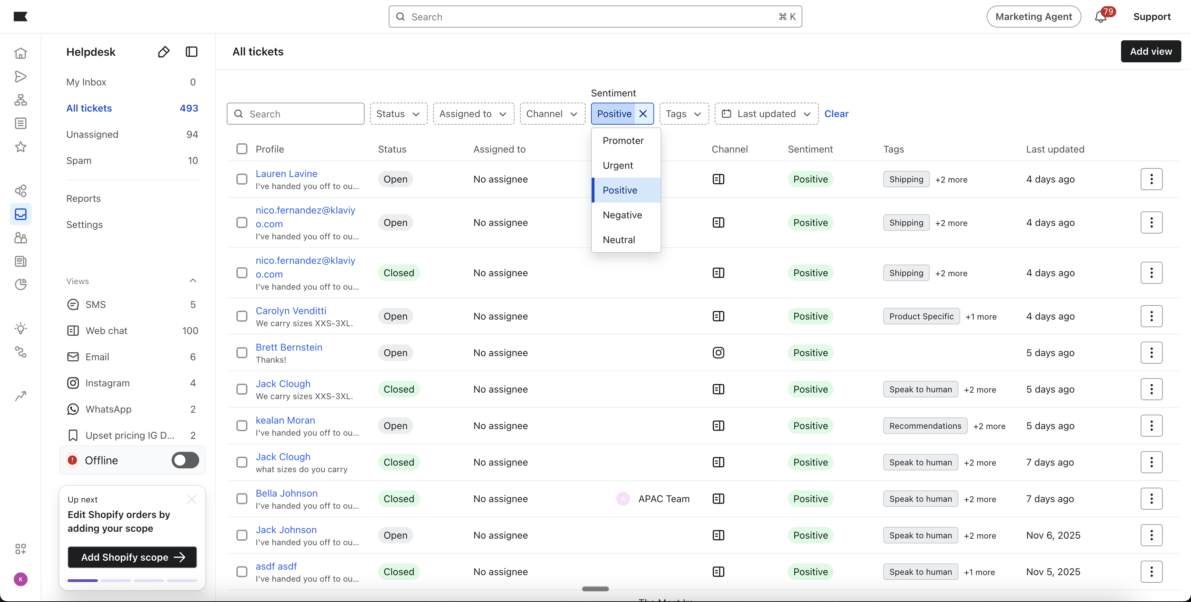Select the Audience customers icon in sidebar
1191x602 pixels.
(21, 238)
